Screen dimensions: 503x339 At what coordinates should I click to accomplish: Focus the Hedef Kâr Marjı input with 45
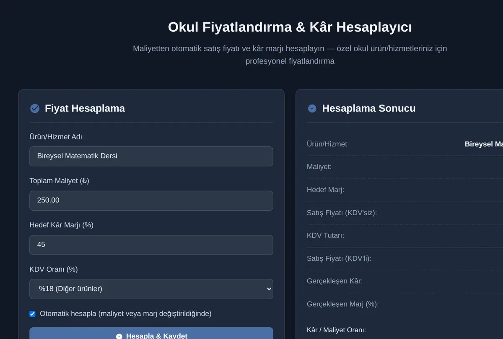click(x=151, y=245)
